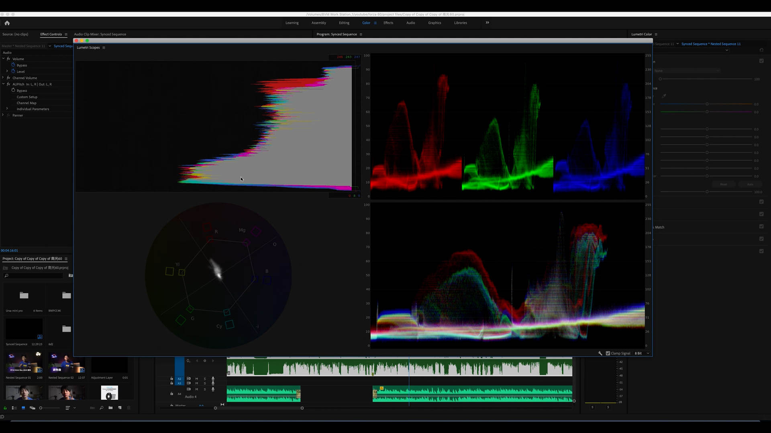Show more workspaces via overflow arrows

click(487, 23)
